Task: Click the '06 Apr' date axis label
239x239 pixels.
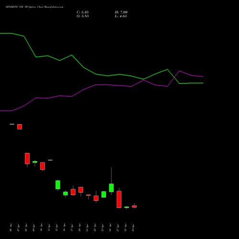Action: pos(11,228)
